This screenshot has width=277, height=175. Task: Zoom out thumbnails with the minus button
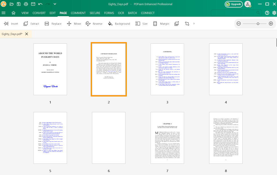tap(239, 23)
